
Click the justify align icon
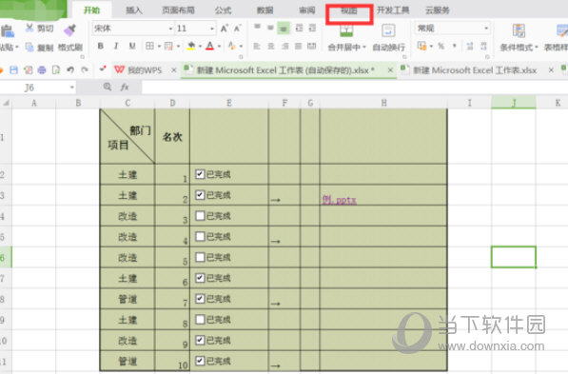pos(298,46)
